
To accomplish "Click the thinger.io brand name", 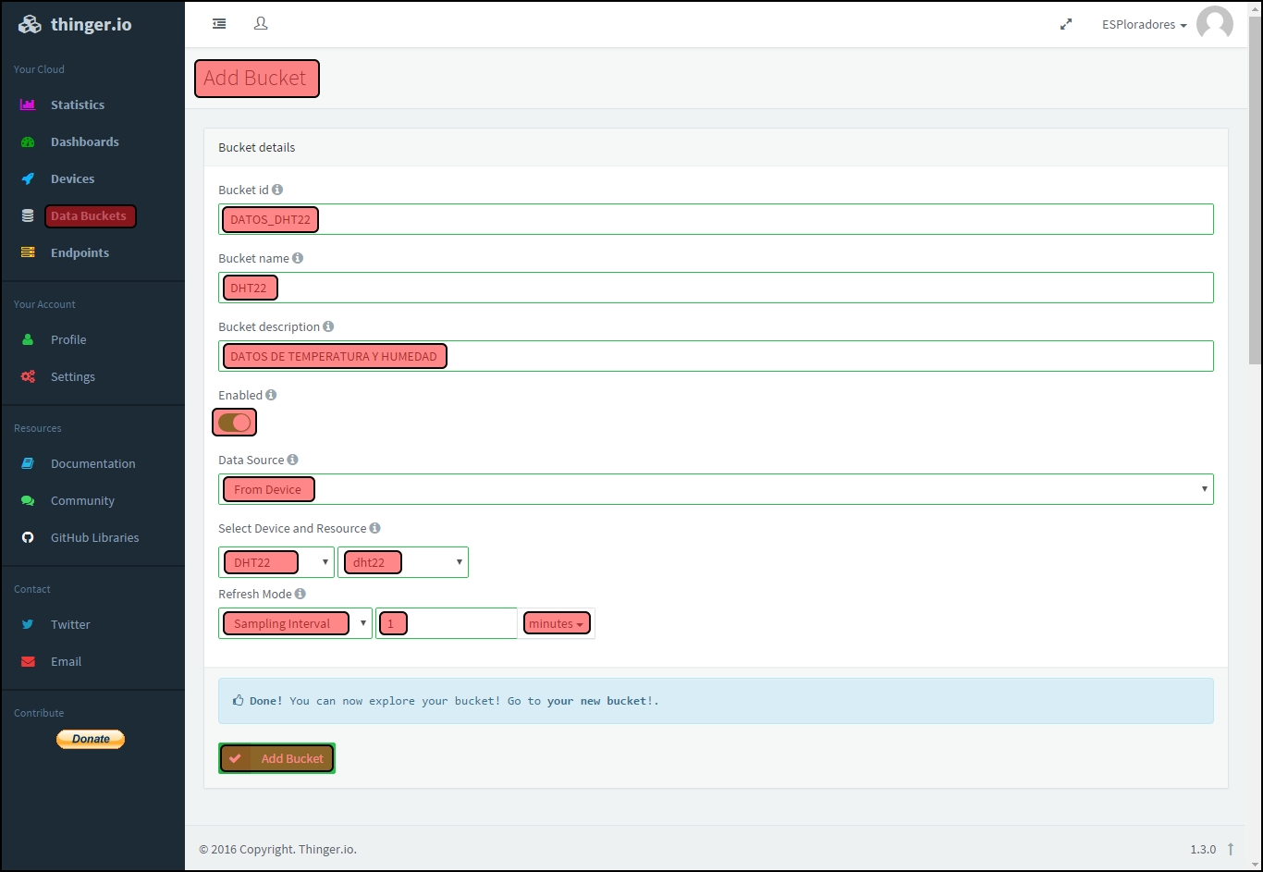I will tap(92, 25).
